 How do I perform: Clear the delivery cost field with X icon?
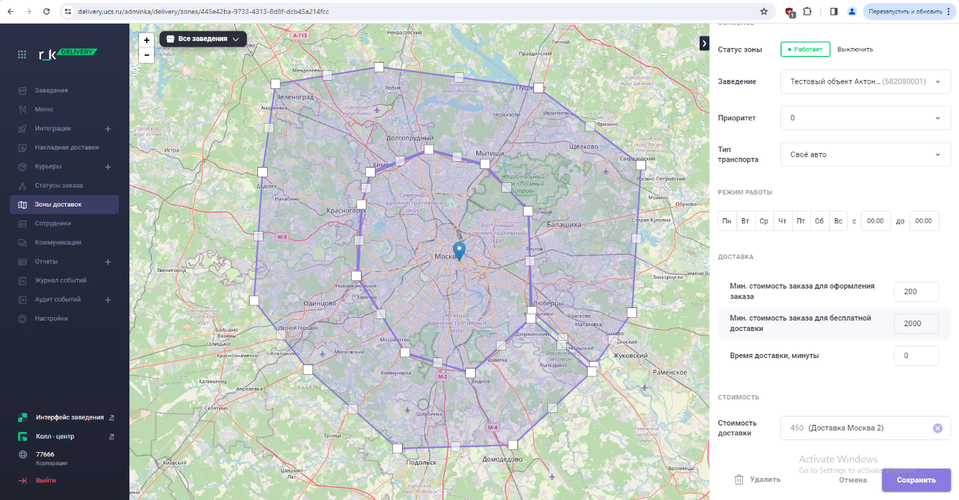tap(937, 428)
